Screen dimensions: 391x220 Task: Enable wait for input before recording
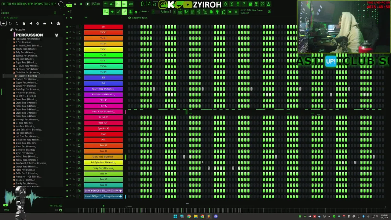pyautogui.click(x=112, y=4)
